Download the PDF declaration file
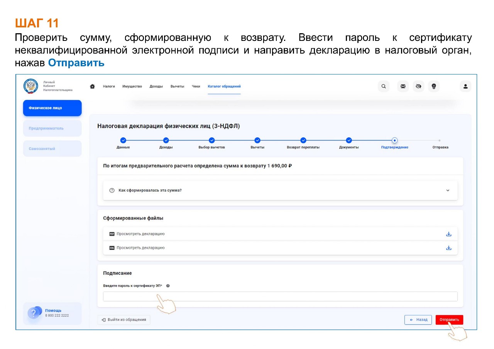Viewport: 494px width, 349px height. (448, 234)
